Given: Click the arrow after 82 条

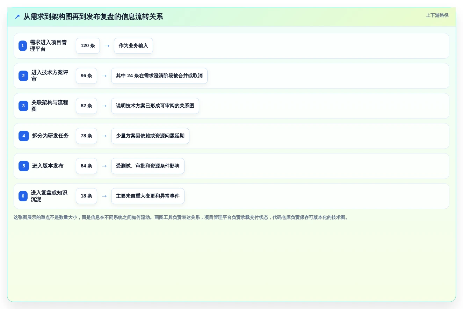Looking at the screenshot, I should point(104,106).
